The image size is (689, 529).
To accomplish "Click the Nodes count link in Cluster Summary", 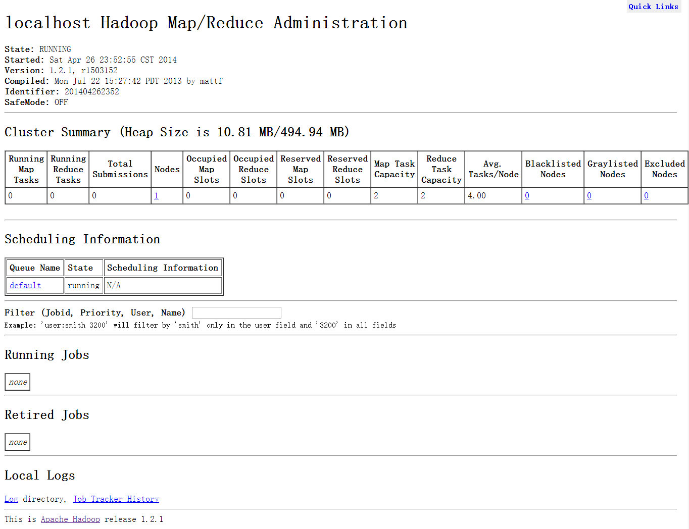I will click(x=156, y=196).
